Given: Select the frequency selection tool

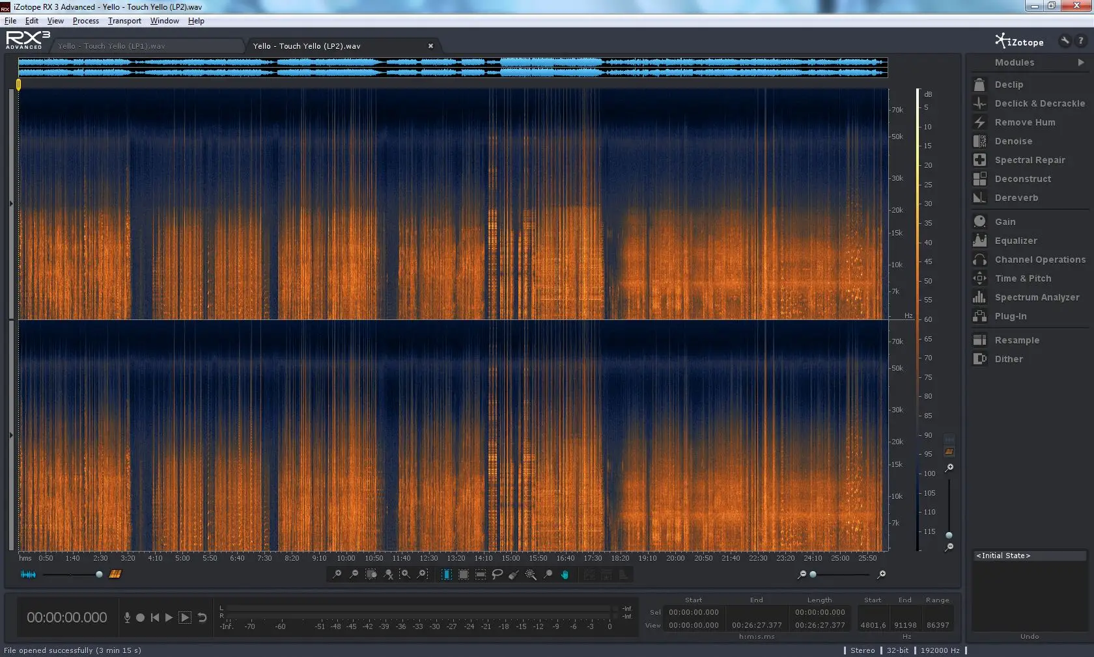Looking at the screenshot, I should pyautogui.click(x=480, y=574).
